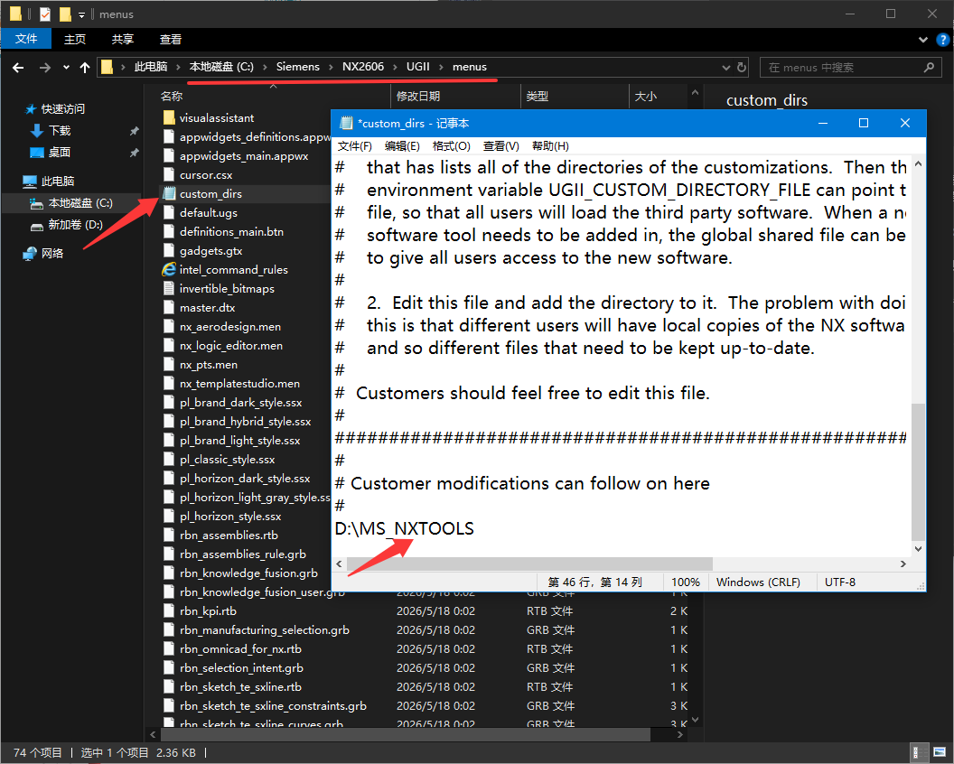954x764 pixels.
Task: Select the rbn_kpi.rtb file
Action: (208, 610)
